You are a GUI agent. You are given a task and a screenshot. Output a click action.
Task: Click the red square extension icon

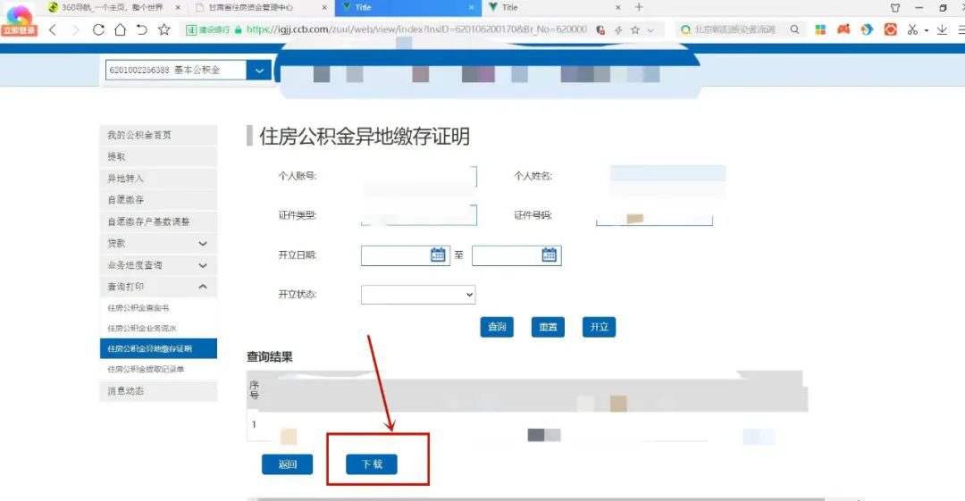click(x=890, y=29)
